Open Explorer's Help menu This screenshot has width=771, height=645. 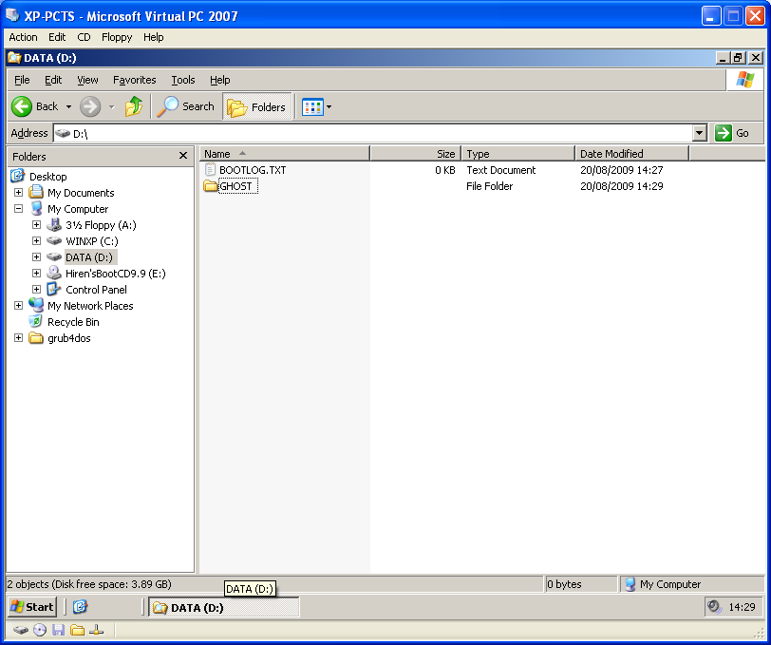[x=219, y=80]
